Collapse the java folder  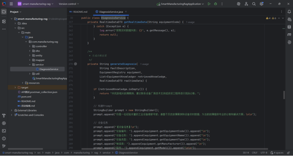23,37
